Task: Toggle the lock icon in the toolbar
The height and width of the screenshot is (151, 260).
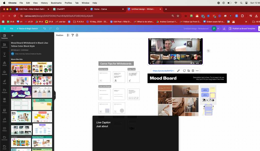Action: 77,35
